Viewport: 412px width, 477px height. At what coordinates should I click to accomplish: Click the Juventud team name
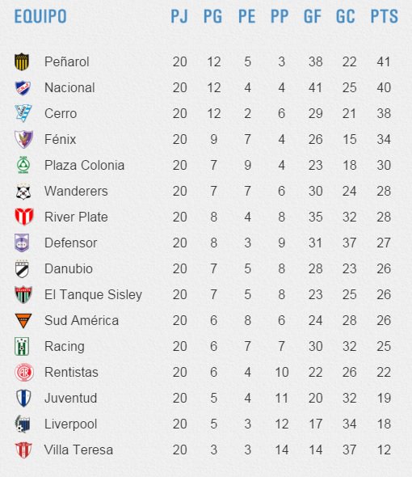(70, 398)
